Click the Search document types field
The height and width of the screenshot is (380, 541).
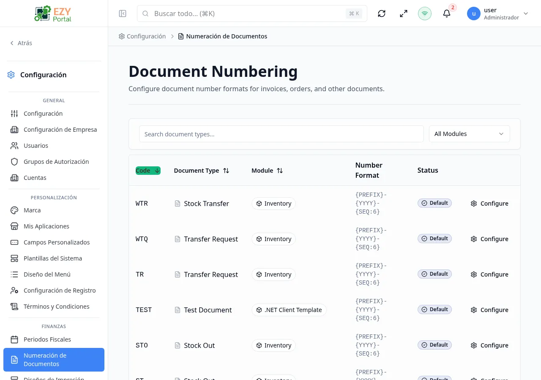click(281, 134)
